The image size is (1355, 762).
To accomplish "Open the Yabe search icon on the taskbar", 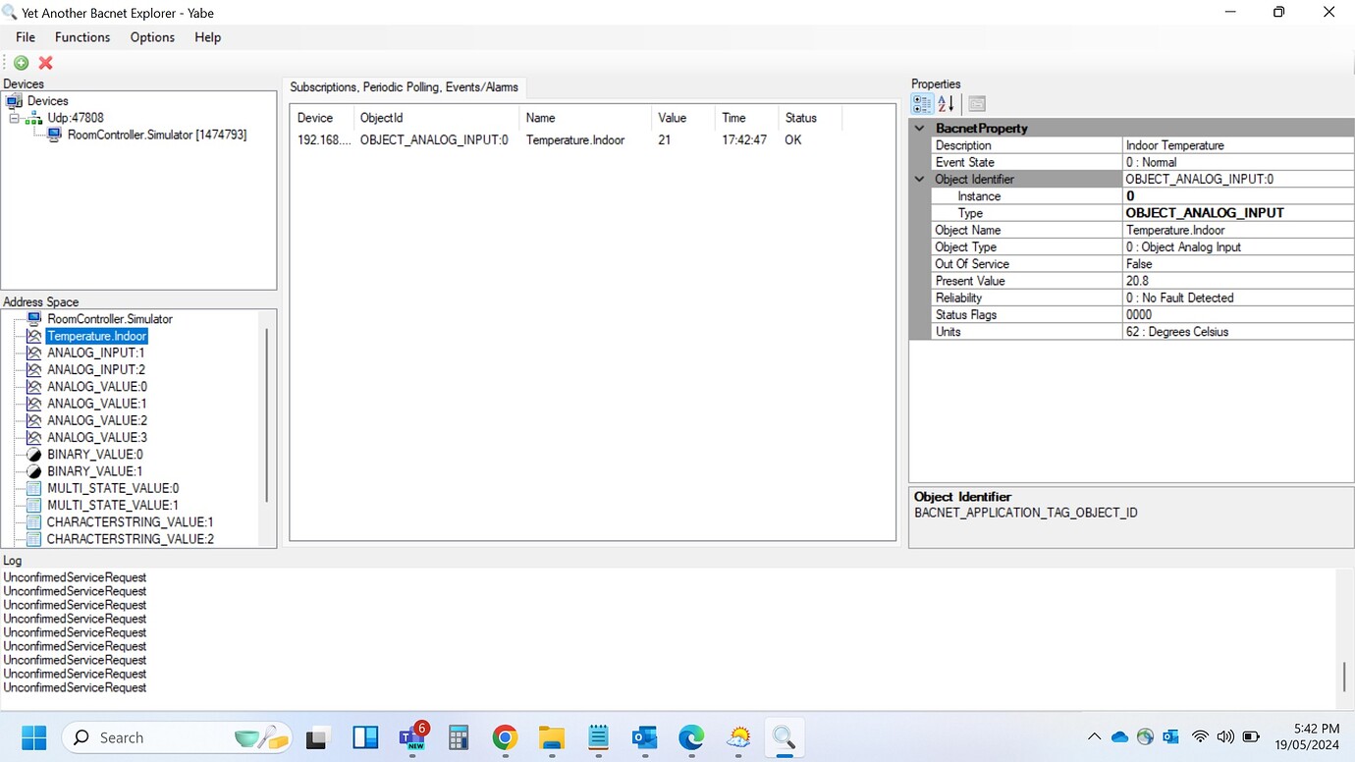I will [784, 736].
